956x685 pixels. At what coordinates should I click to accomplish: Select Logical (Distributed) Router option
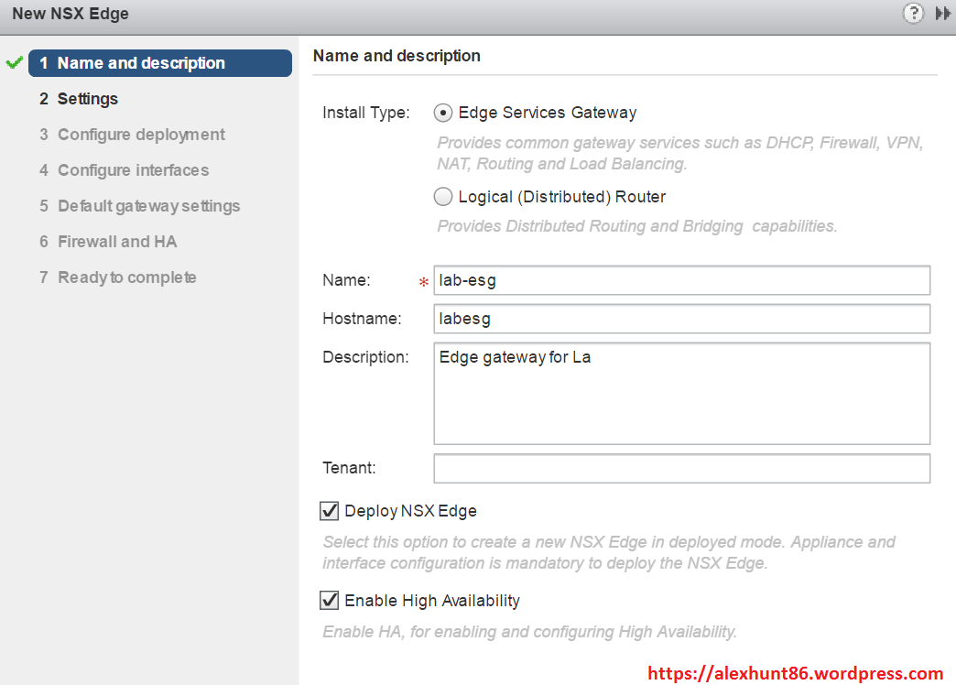pyautogui.click(x=443, y=197)
